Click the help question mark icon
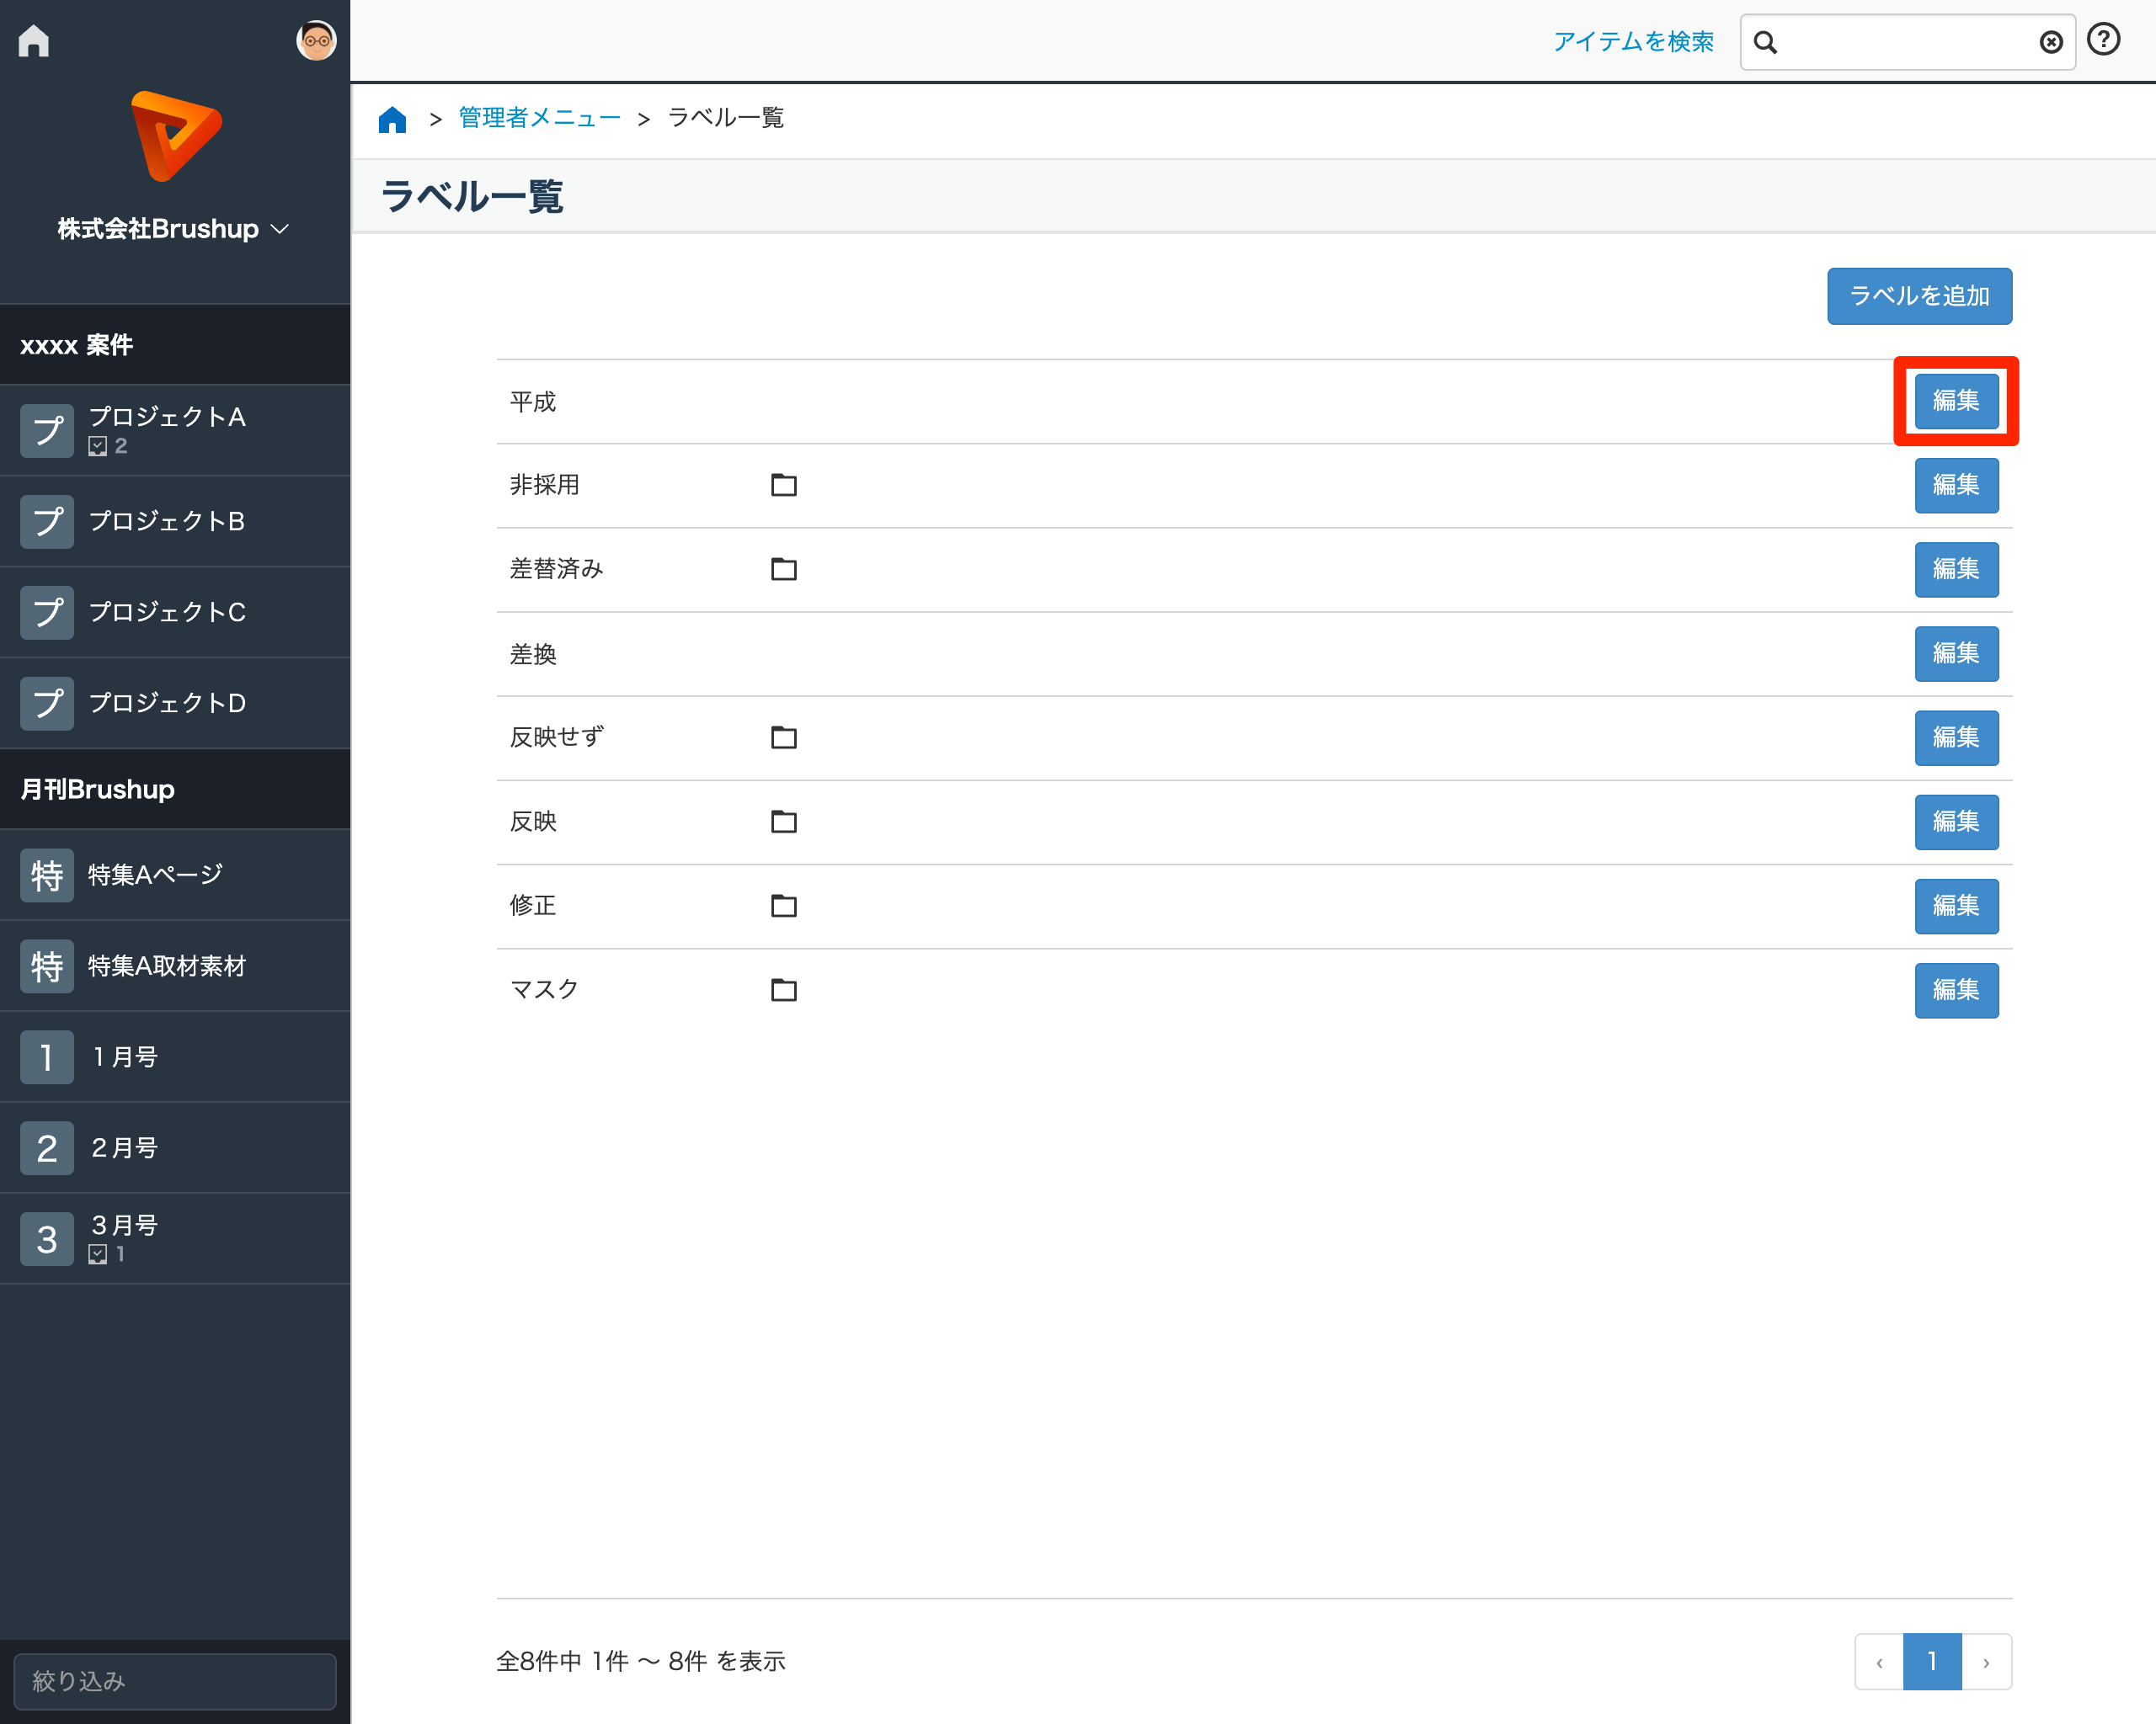Image resolution: width=2156 pixels, height=1724 pixels. tap(2104, 40)
